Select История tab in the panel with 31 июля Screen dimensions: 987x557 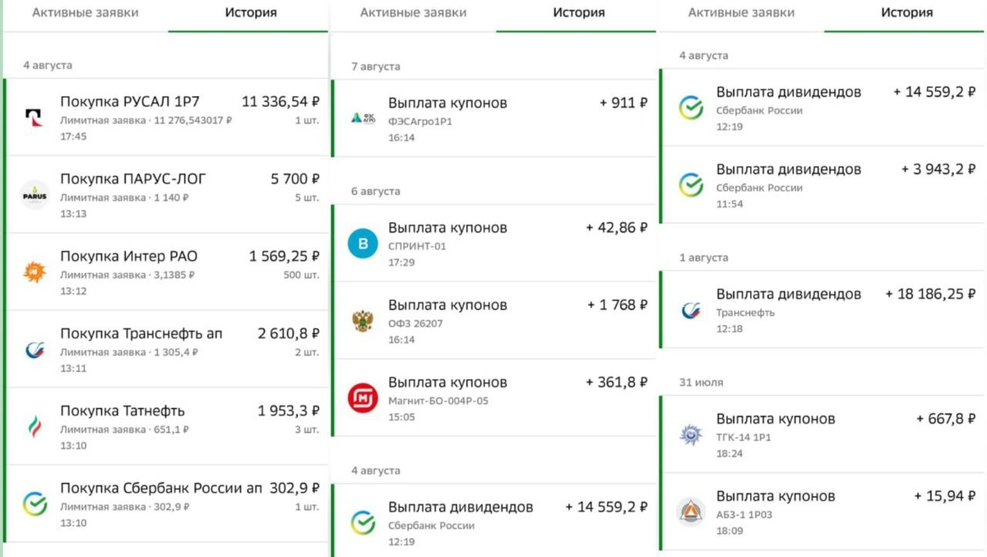[907, 13]
